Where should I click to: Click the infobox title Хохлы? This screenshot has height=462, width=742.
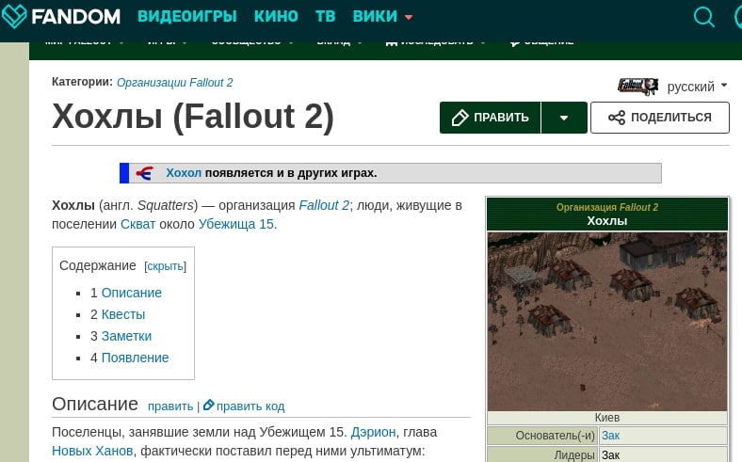pyautogui.click(x=607, y=221)
